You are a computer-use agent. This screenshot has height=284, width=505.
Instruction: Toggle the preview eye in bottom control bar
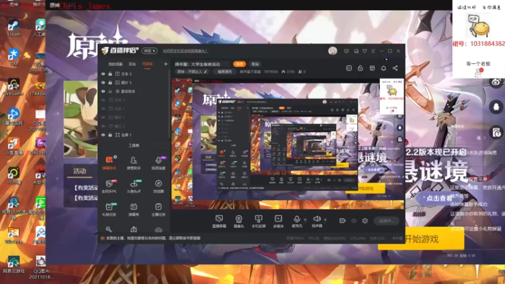pos(354,220)
